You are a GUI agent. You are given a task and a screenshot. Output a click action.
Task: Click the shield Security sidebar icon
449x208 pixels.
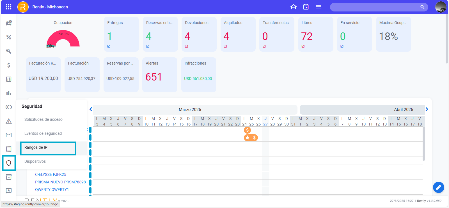click(9, 163)
